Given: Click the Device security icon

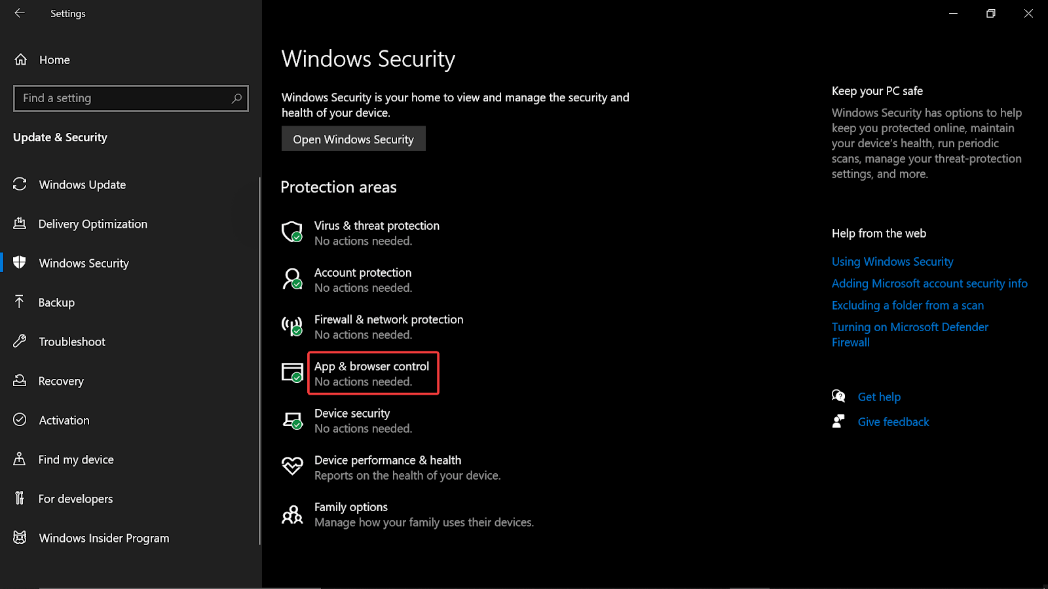Looking at the screenshot, I should pos(293,419).
